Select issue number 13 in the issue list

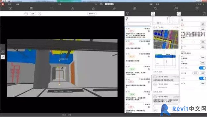coord(138,96)
